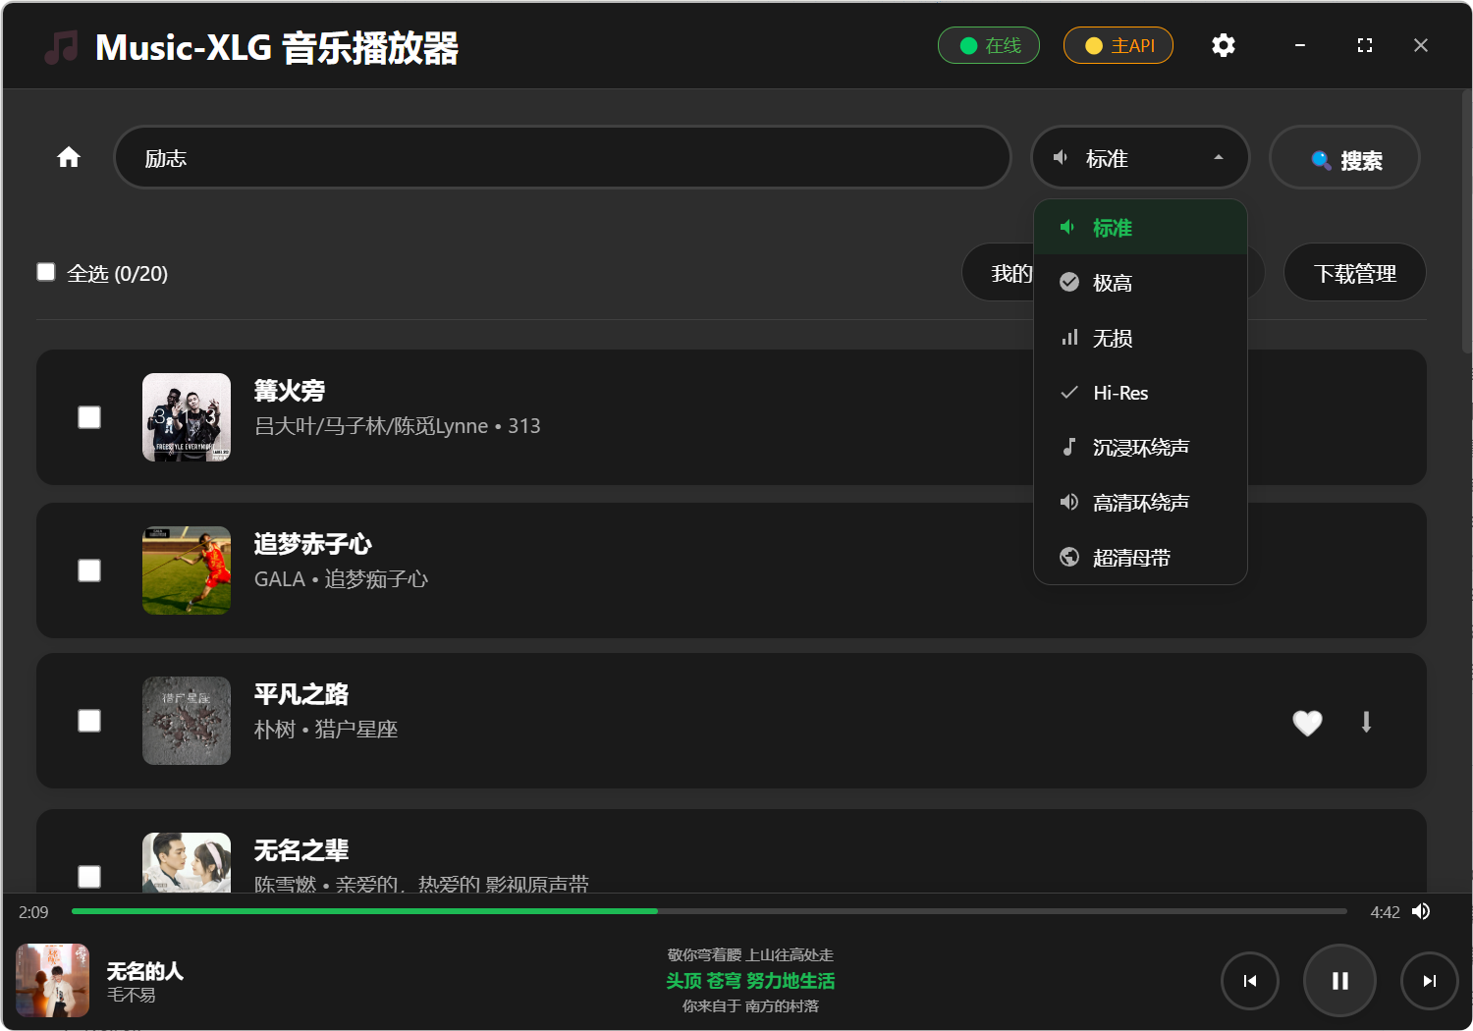Download 平凡之路 with the arrow icon
The height and width of the screenshot is (1031, 1473).
click(1366, 723)
